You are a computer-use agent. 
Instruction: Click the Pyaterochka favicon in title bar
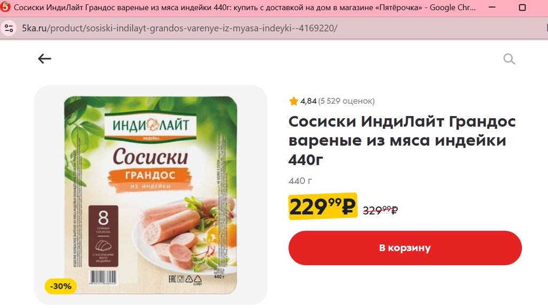(x=5, y=7)
